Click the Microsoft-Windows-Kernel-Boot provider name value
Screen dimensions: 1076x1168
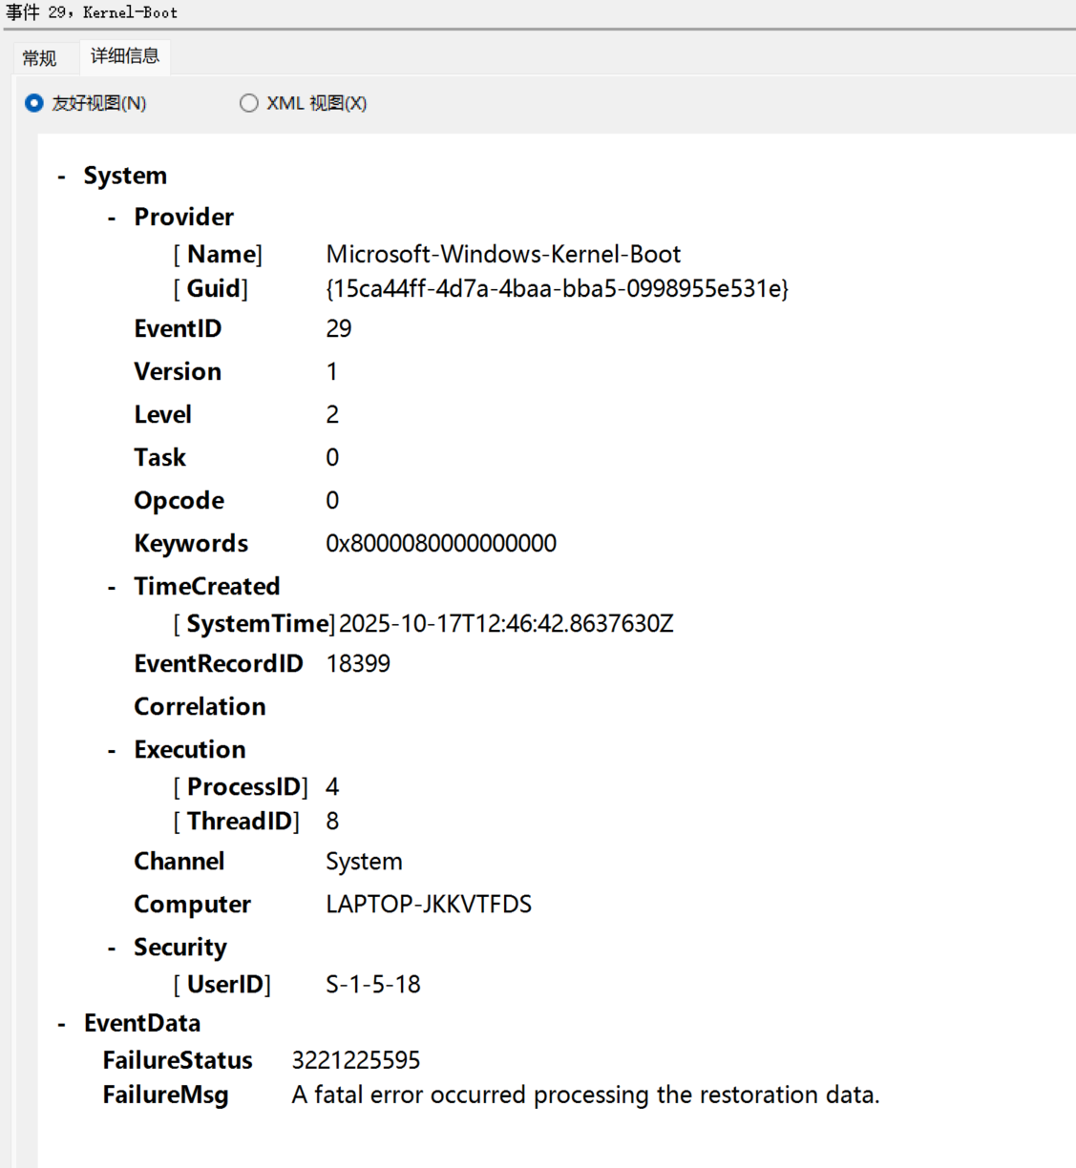click(503, 254)
